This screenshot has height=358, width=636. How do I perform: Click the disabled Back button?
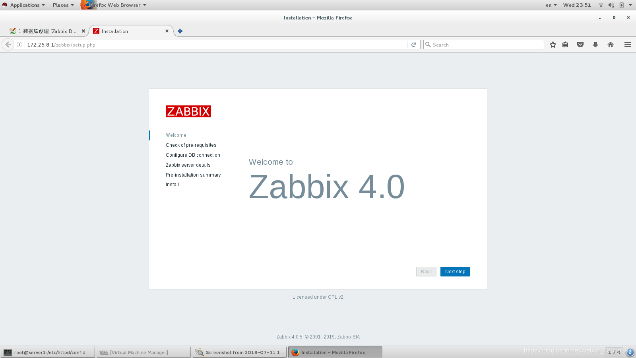[x=426, y=272]
